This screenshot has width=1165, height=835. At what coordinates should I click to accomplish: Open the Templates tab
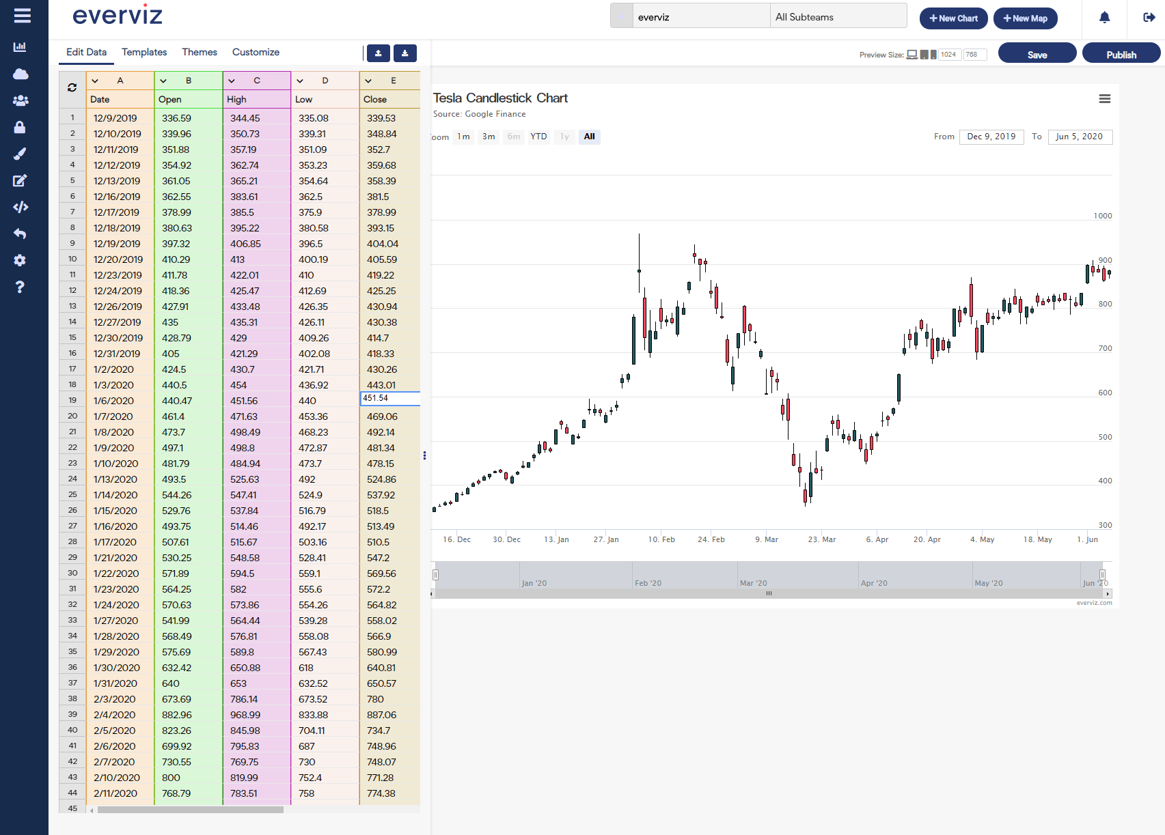point(143,52)
